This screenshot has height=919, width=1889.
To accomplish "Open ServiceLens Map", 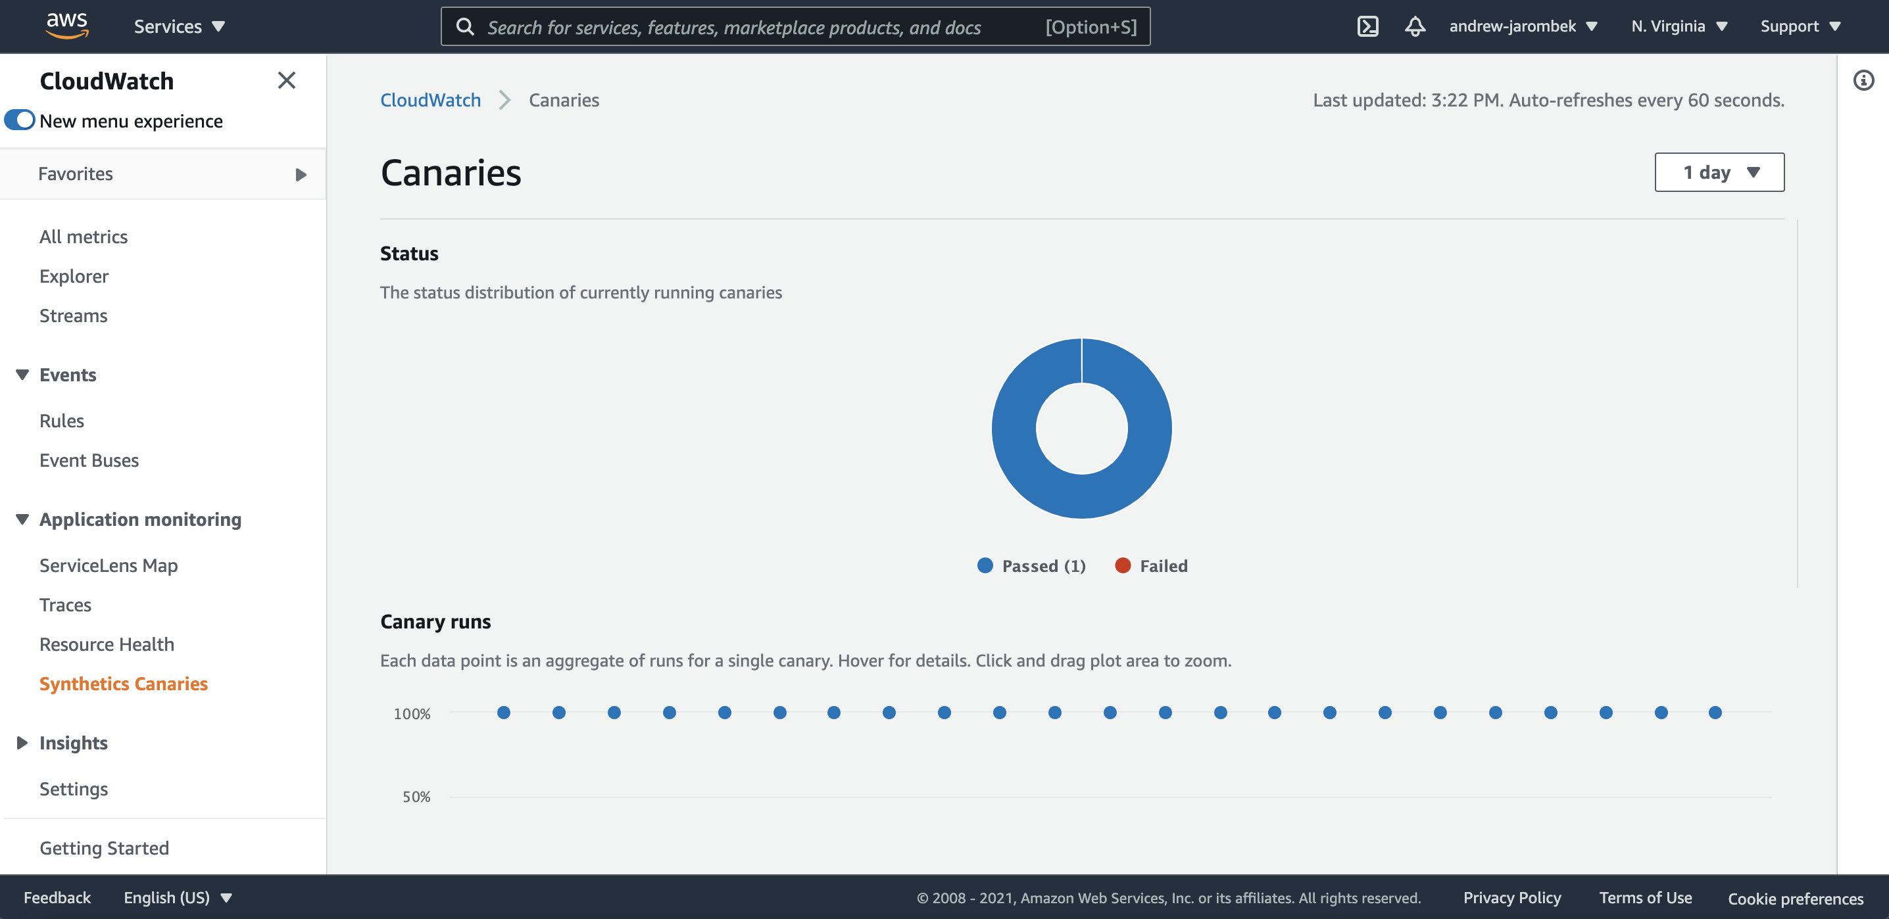I will (x=109, y=565).
